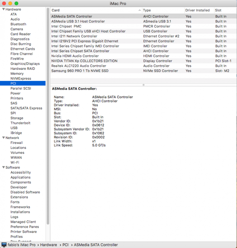Viewport: 237px width, 248px height.
Task: Sort by the Slot column header
Action: pyautogui.click(x=225, y=10)
